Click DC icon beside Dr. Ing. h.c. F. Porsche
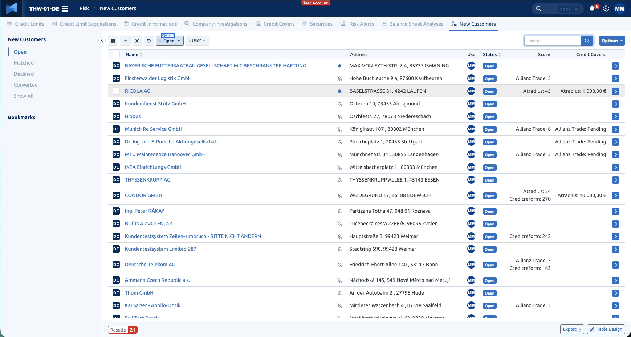 tap(116, 142)
